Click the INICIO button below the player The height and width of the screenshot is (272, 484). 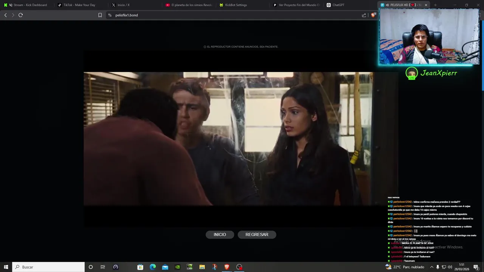[220, 235]
